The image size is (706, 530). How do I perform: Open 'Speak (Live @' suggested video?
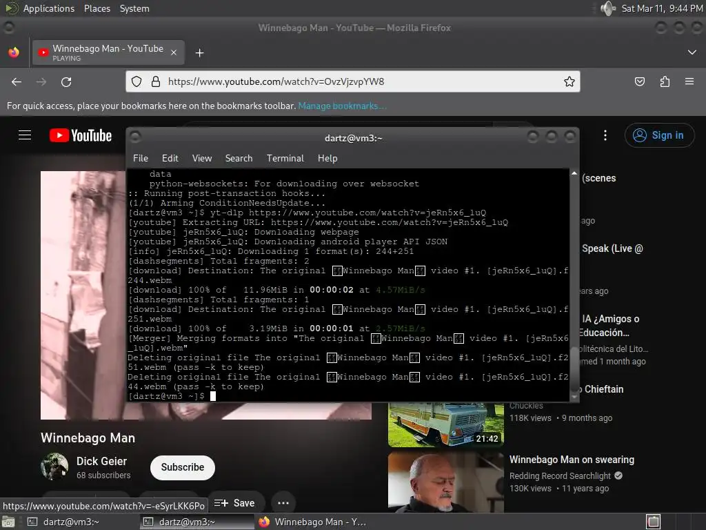612,248
